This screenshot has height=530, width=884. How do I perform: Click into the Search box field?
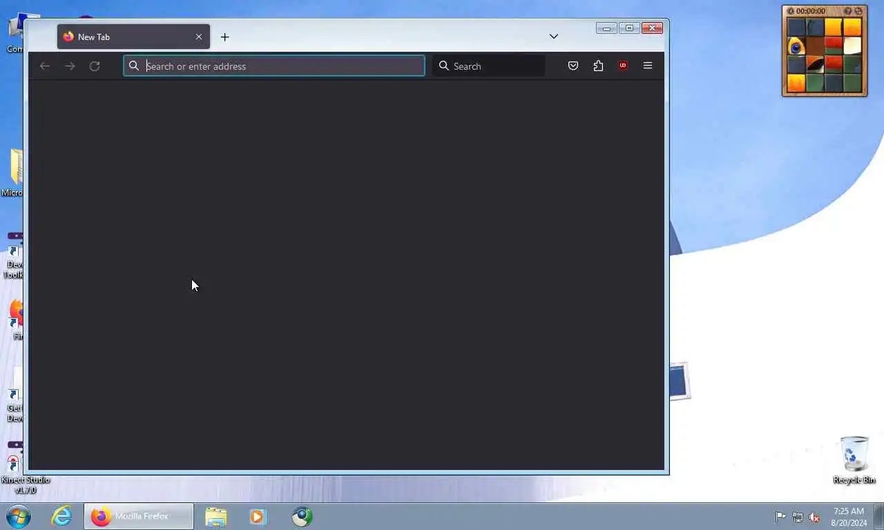[x=489, y=66]
